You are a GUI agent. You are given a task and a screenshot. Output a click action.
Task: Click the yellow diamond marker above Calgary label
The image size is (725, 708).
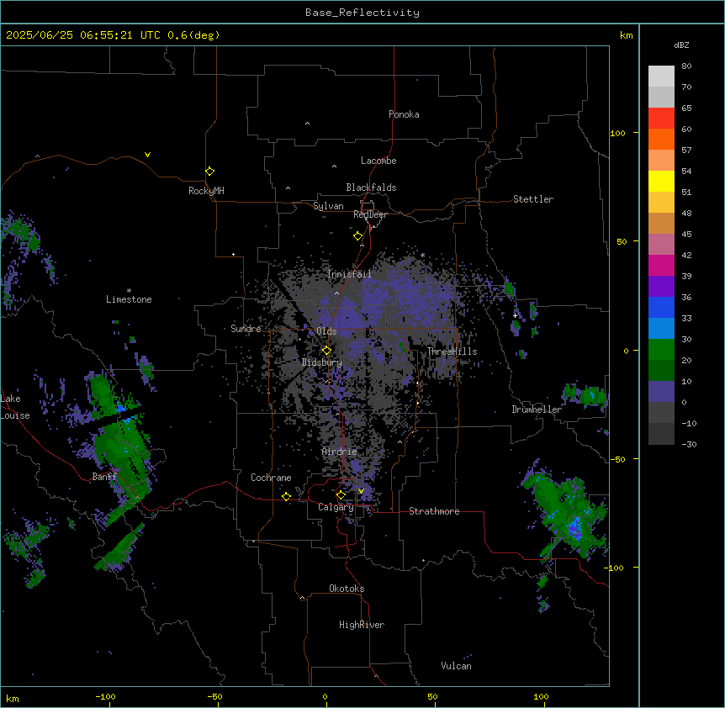[341, 495]
